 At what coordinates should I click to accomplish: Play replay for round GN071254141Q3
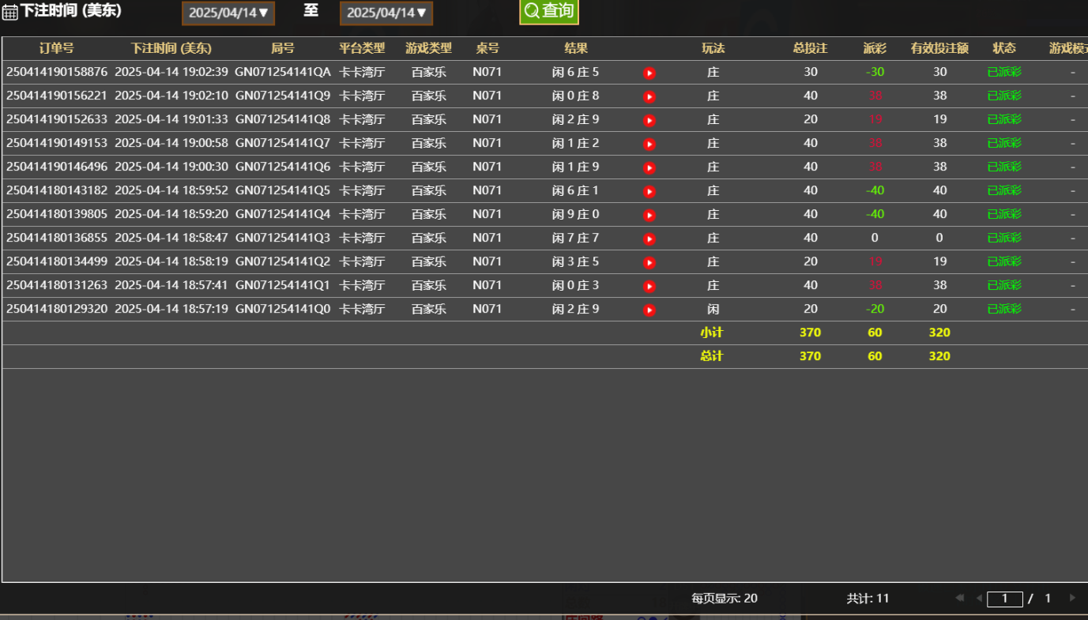[649, 239]
